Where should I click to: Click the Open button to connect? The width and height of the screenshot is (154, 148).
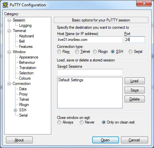(x=105, y=140)
